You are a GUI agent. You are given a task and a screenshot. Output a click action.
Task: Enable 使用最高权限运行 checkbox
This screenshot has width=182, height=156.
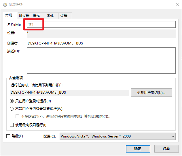[12, 125]
